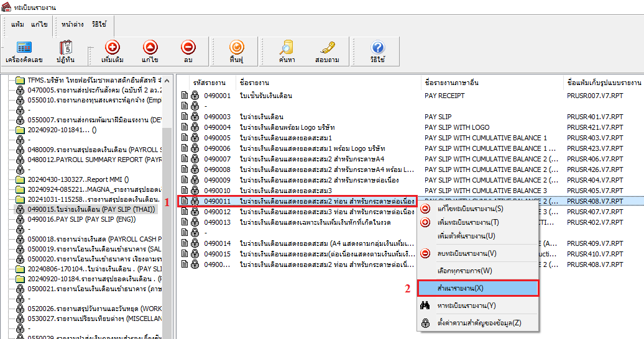Choose สำเนารายงาน(X) from context menu
This screenshot has height=339, width=644.
tap(477, 288)
